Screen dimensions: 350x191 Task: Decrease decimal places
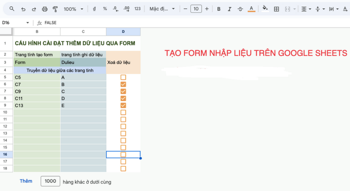point(115,9)
